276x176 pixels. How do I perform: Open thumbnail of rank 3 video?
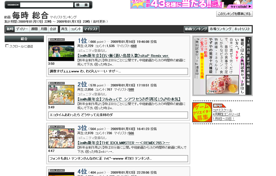coord(61,138)
